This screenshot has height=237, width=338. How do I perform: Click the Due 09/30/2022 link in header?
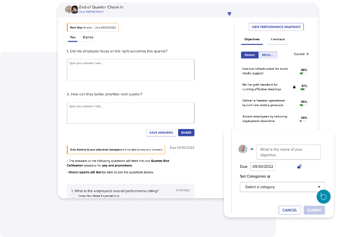91,12
